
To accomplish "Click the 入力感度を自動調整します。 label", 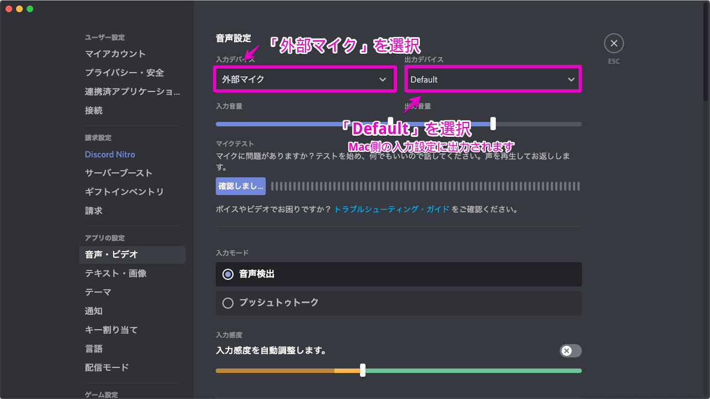I will pos(271,350).
